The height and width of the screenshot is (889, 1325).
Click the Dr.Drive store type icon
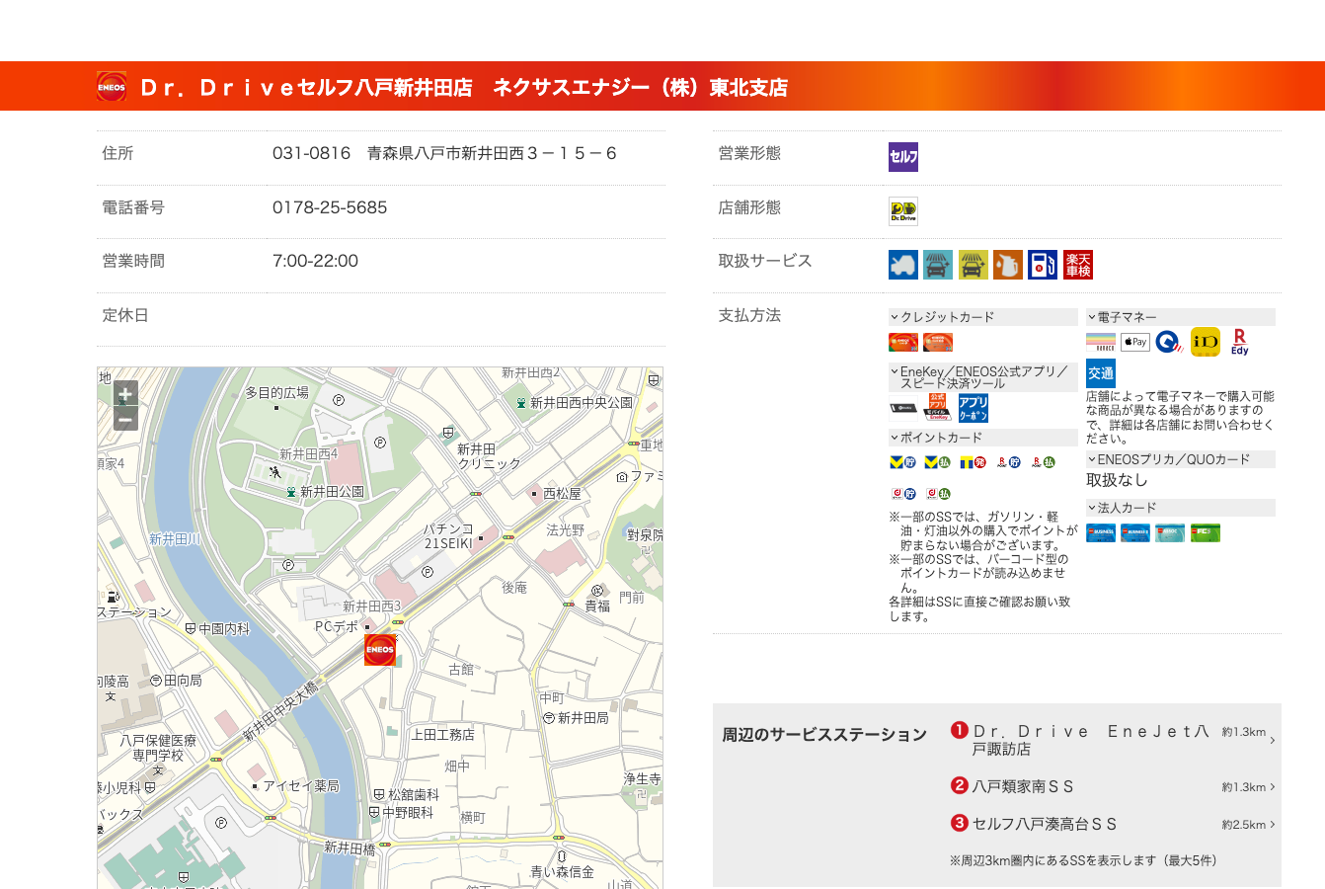(903, 210)
